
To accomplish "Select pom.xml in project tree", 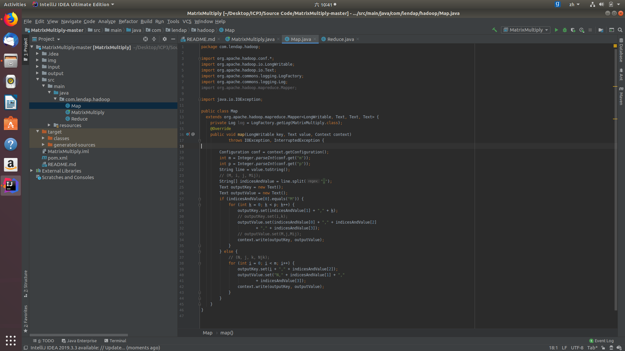I will coord(58,158).
